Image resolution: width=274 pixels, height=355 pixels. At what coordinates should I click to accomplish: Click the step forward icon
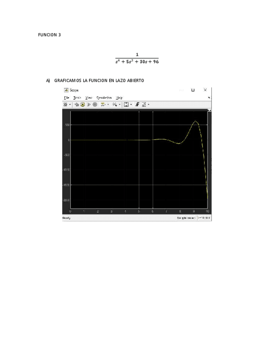[x=89, y=105]
